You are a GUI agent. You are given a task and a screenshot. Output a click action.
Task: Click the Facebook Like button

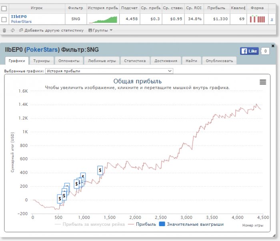(x=249, y=51)
